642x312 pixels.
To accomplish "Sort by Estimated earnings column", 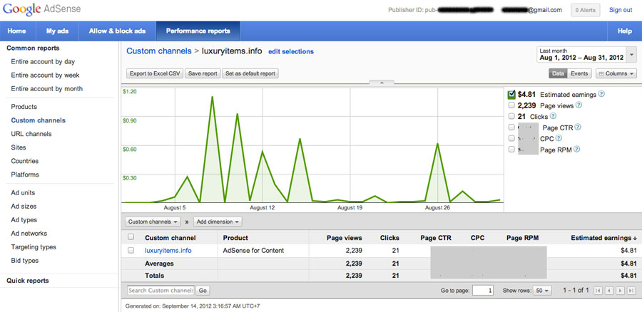I will pyautogui.click(x=603, y=238).
